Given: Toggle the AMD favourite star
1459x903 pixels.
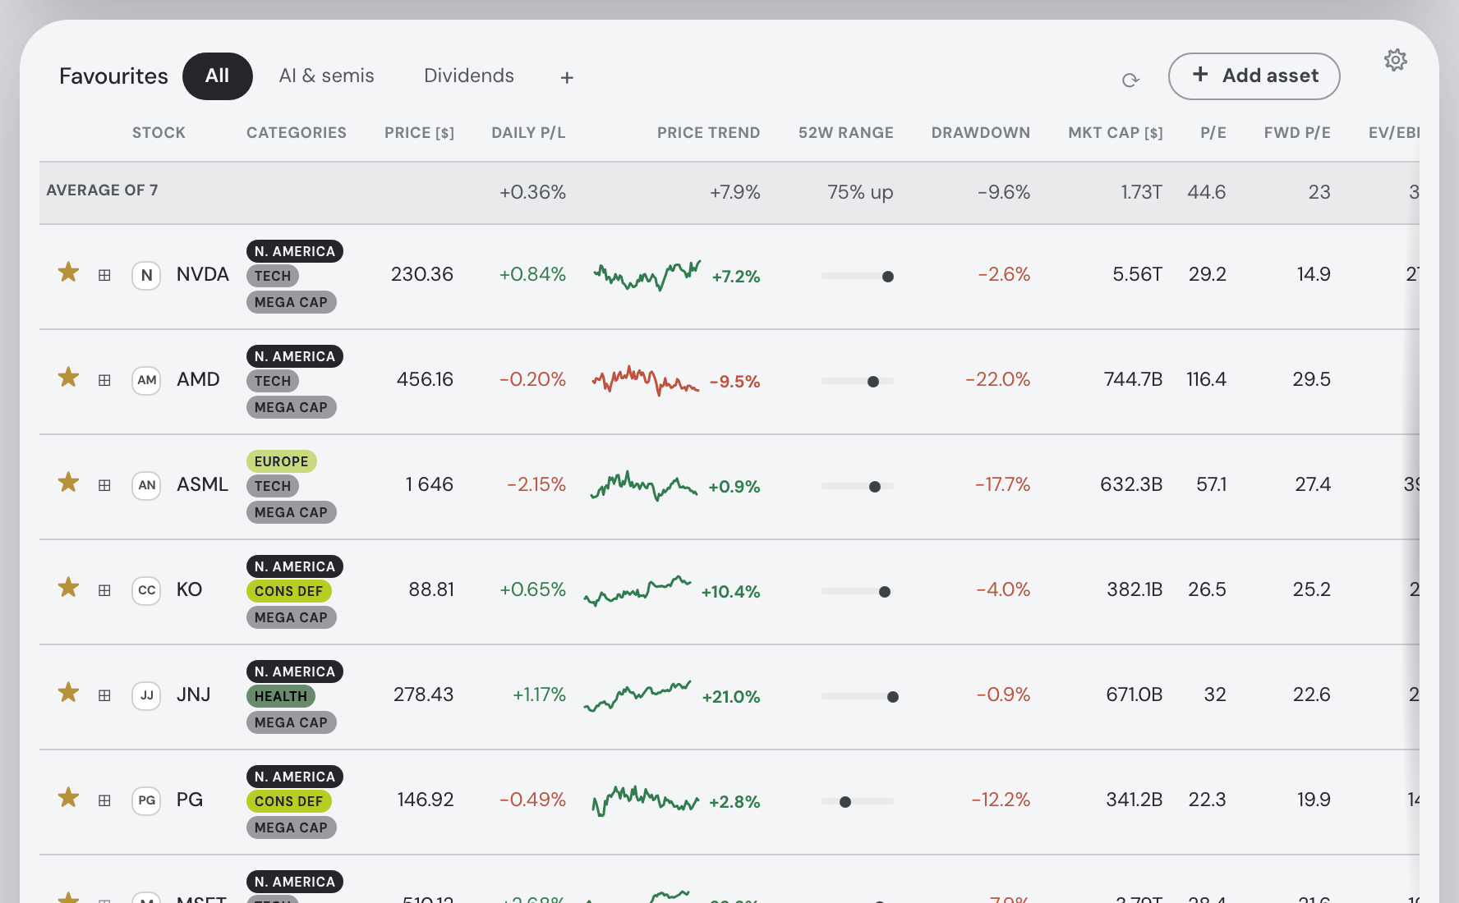Looking at the screenshot, I should [68, 378].
